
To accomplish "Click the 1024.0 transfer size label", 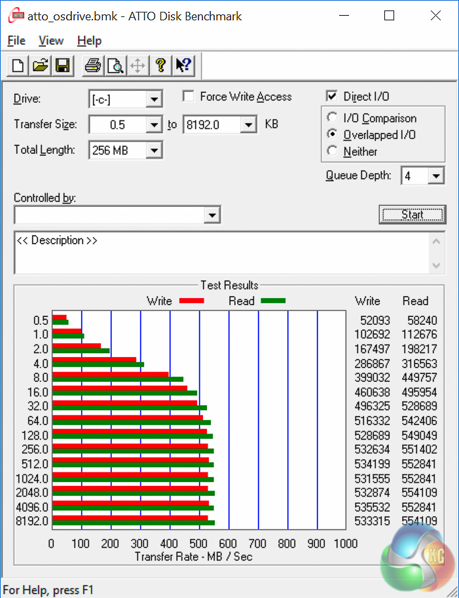I will coord(32,478).
